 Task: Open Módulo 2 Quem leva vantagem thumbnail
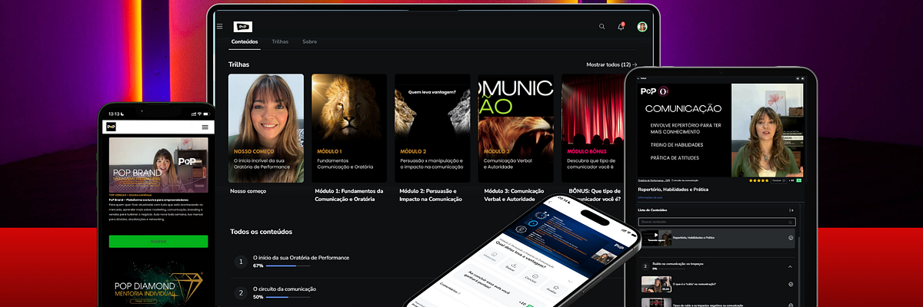pos(432,128)
